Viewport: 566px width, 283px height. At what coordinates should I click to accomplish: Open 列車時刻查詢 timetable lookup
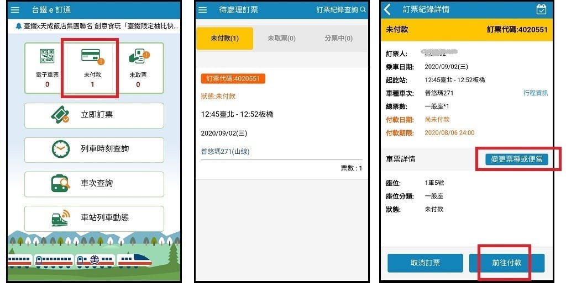click(94, 149)
